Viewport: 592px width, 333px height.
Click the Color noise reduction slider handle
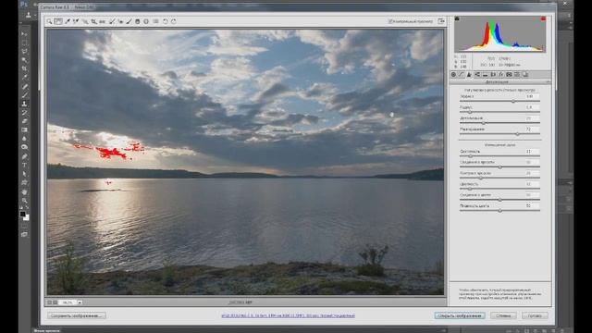click(470, 189)
